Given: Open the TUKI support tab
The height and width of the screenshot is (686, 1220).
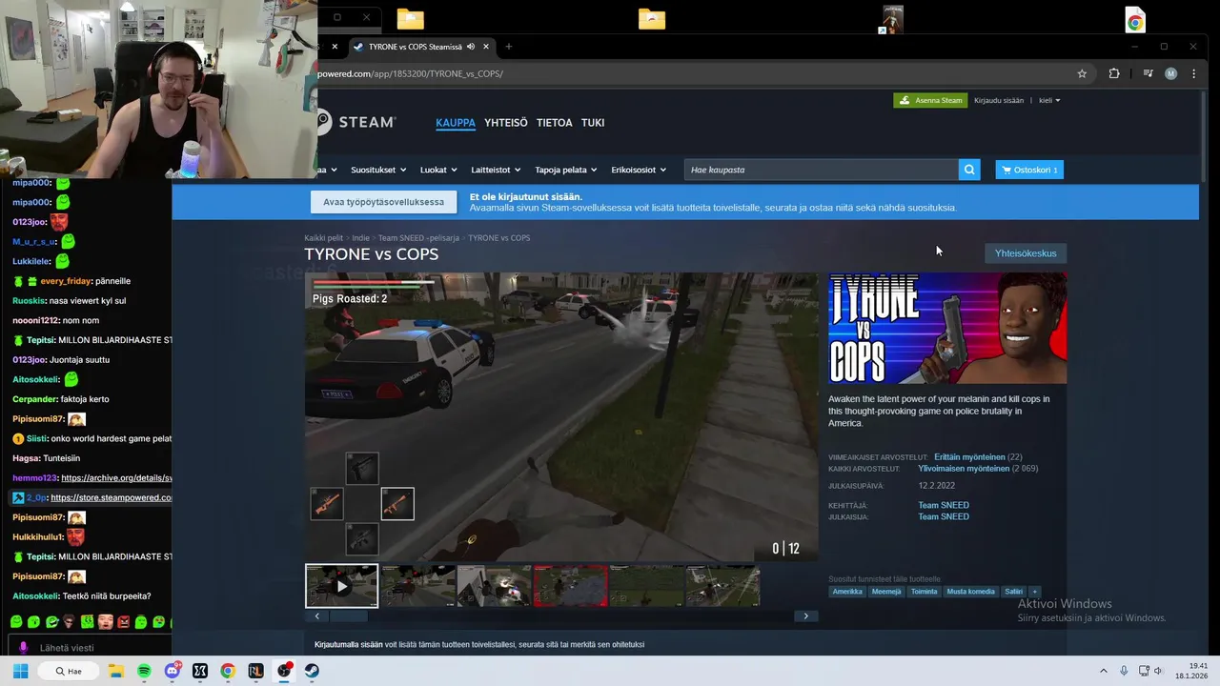Looking at the screenshot, I should pos(593,123).
